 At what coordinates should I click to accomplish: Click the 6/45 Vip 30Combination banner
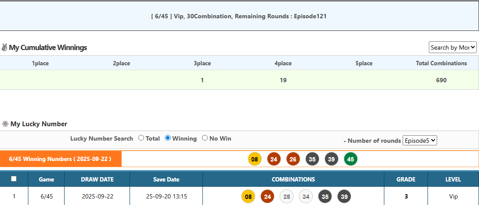(x=239, y=16)
